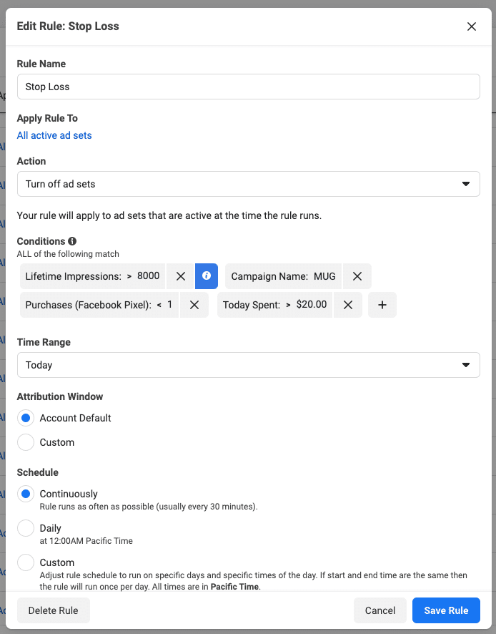Expand the Time Range dropdown

pyautogui.click(x=248, y=365)
